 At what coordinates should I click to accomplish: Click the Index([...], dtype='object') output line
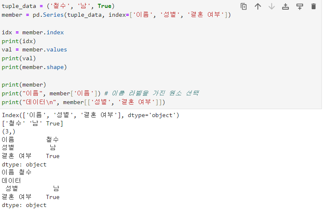click(x=91, y=115)
